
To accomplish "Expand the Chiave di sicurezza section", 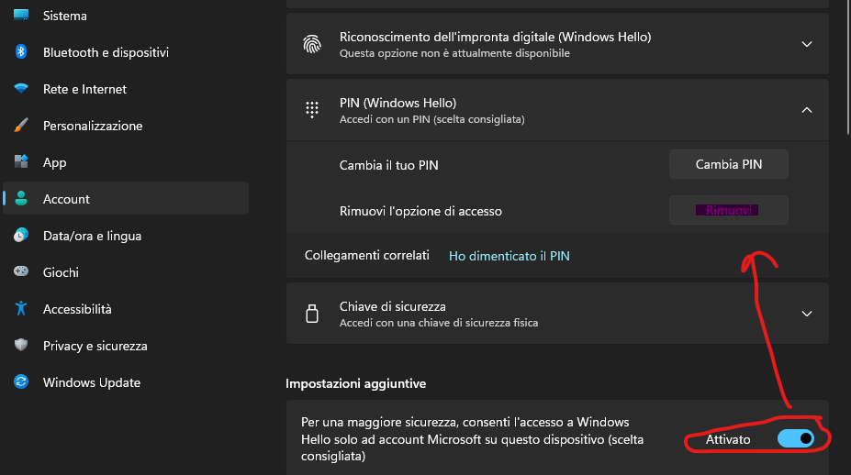I will (807, 314).
